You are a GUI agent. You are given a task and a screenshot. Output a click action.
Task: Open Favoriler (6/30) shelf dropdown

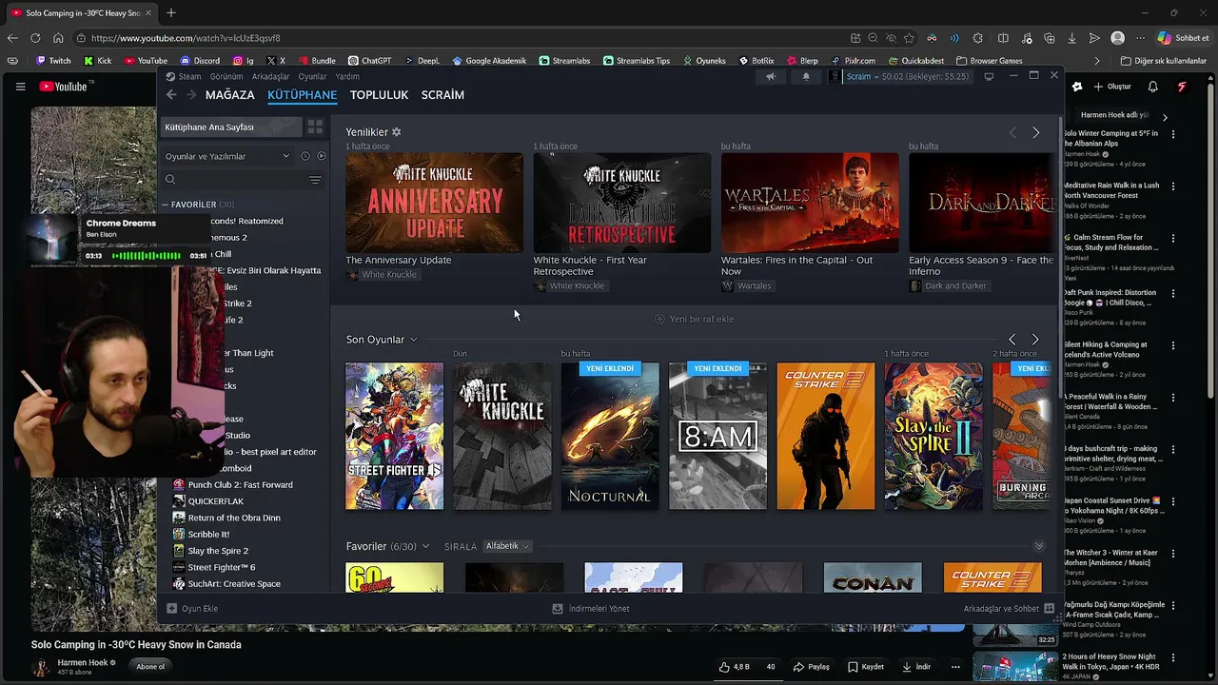(425, 547)
